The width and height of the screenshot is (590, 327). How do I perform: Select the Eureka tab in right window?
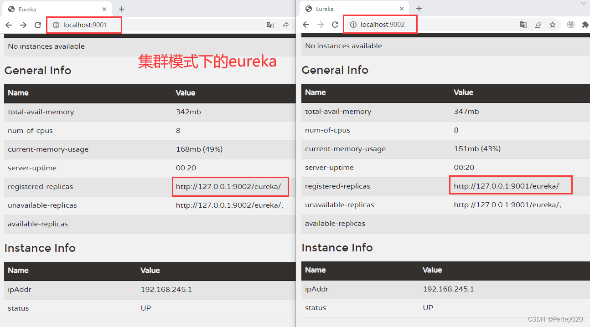(355, 9)
